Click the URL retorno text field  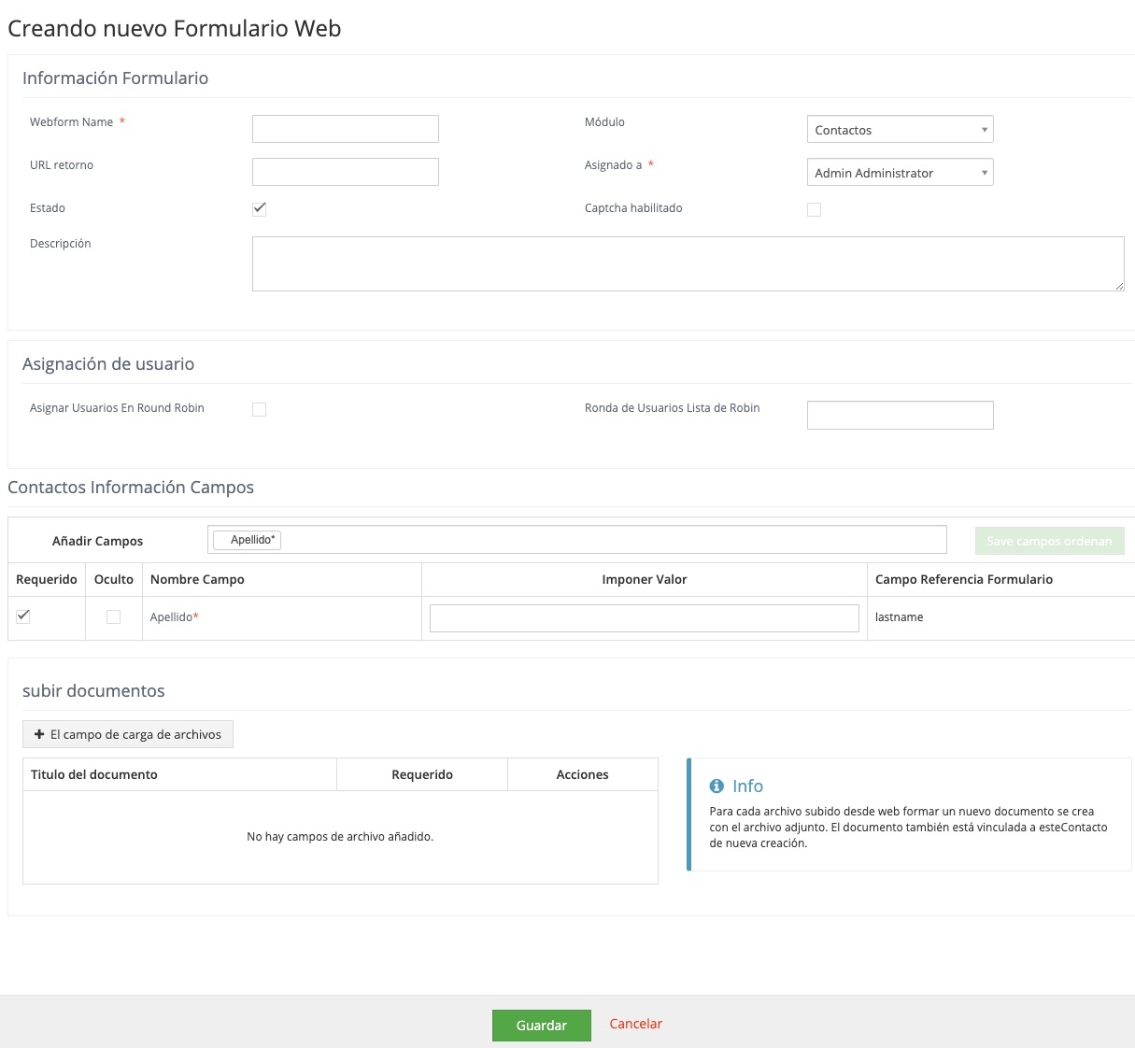pyautogui.click(x=346, y=172)
